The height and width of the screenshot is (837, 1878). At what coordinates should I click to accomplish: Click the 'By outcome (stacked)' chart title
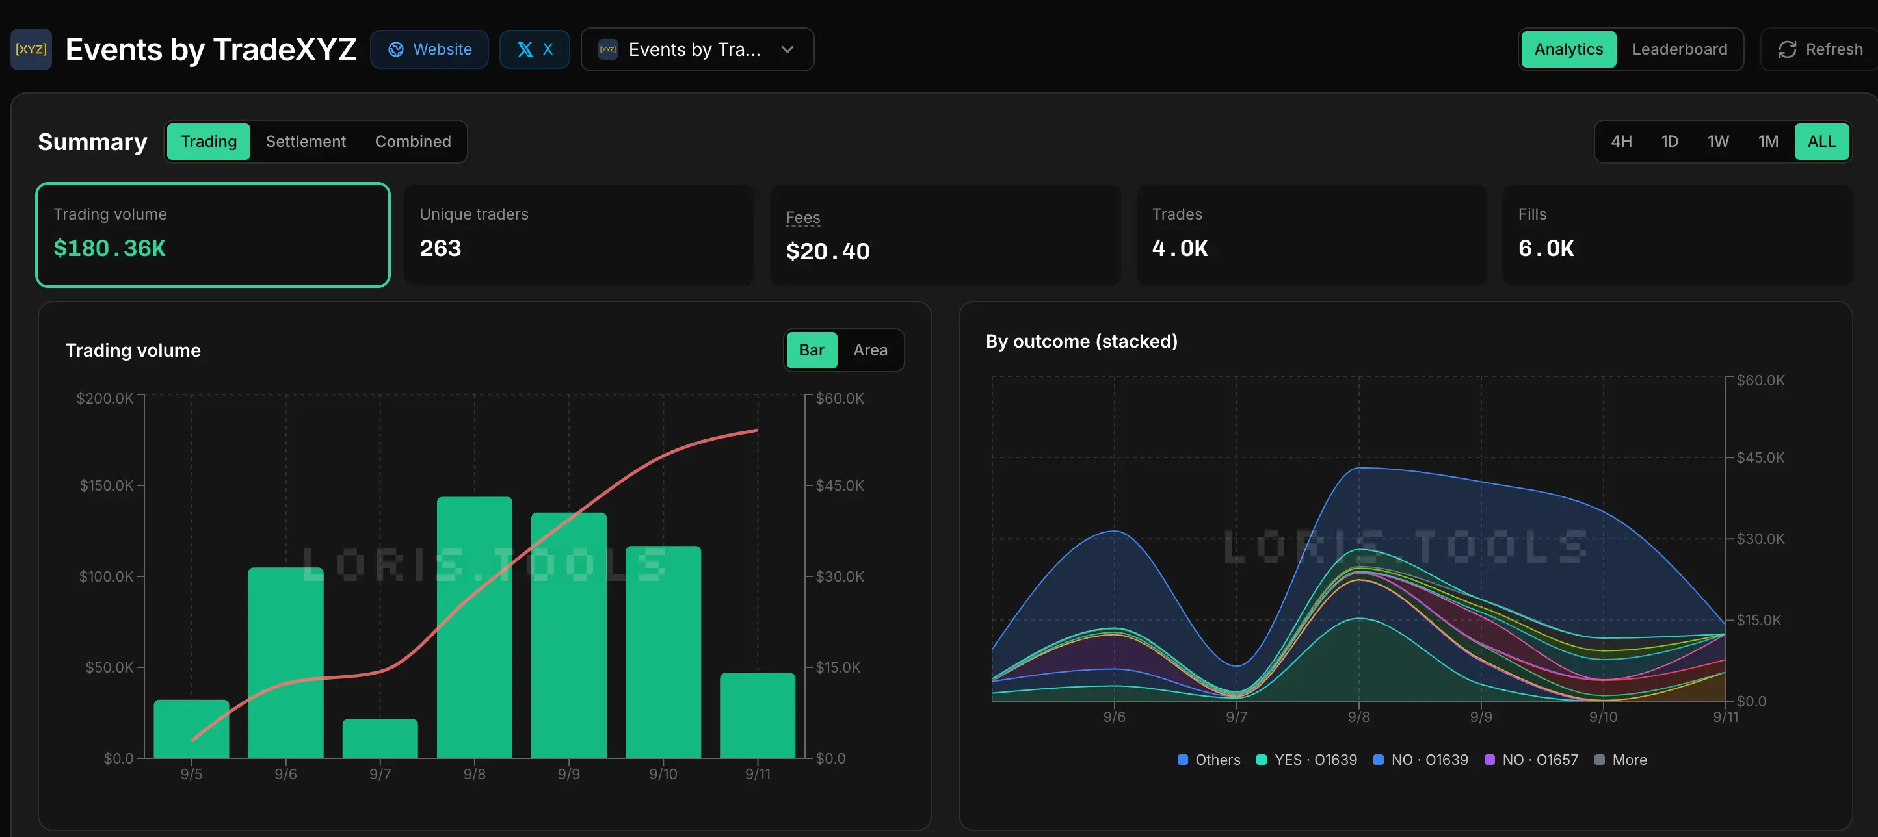click(x=1081, y=342)
